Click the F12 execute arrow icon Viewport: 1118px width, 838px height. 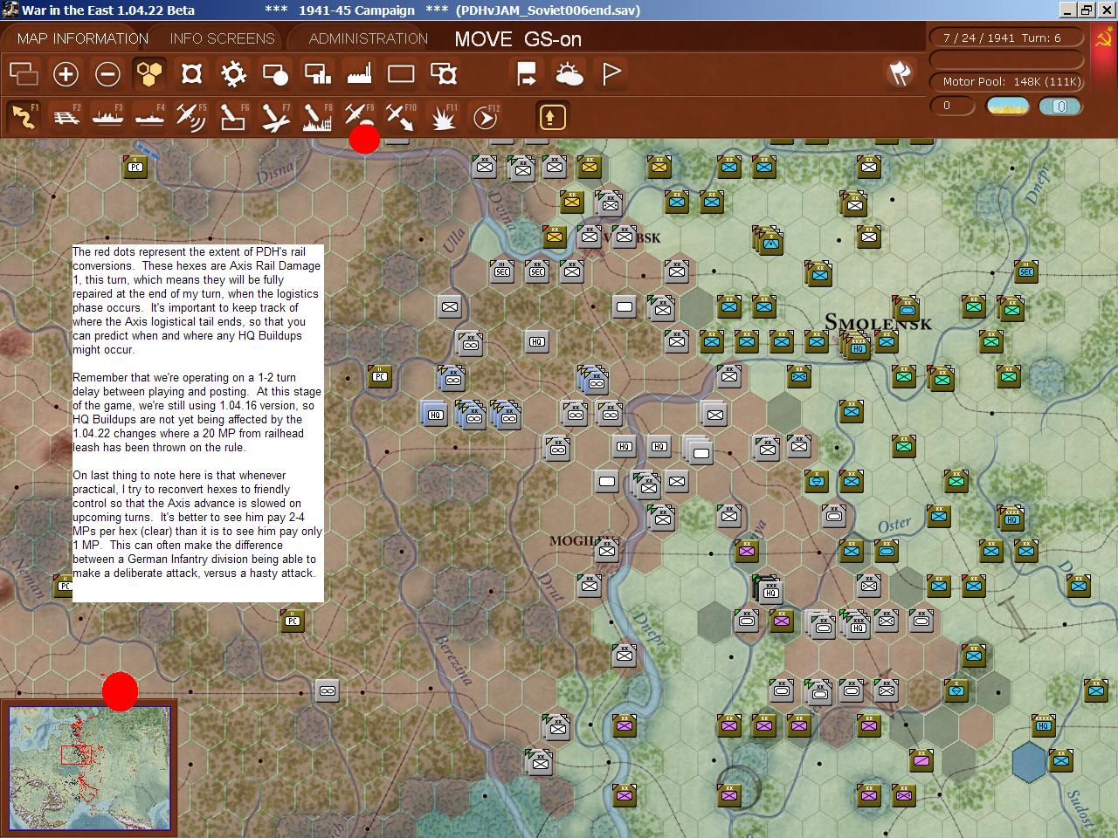[x=485, y=117]
